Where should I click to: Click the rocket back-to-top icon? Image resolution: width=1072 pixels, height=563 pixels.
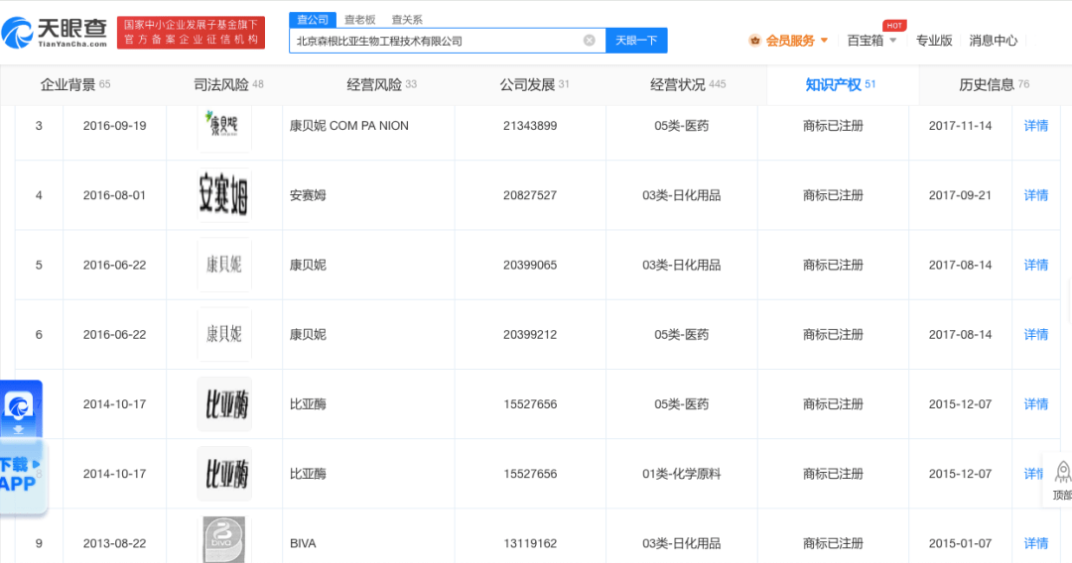point(1062,472)
